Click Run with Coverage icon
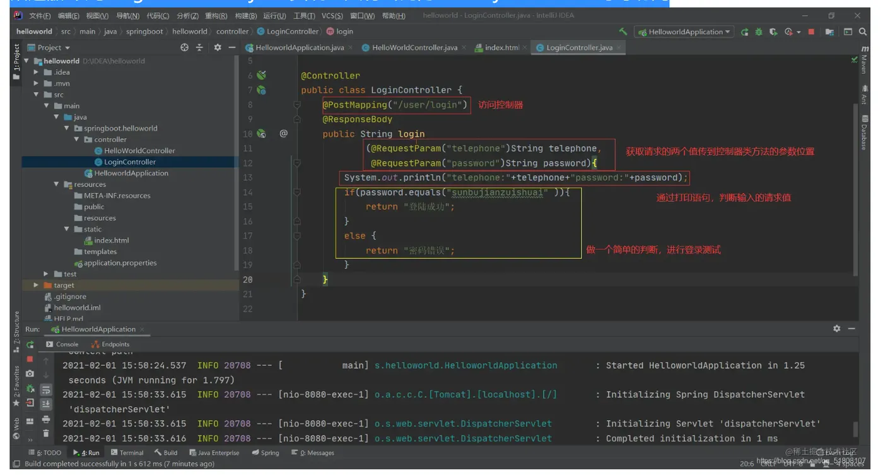 tap(773, 32)
